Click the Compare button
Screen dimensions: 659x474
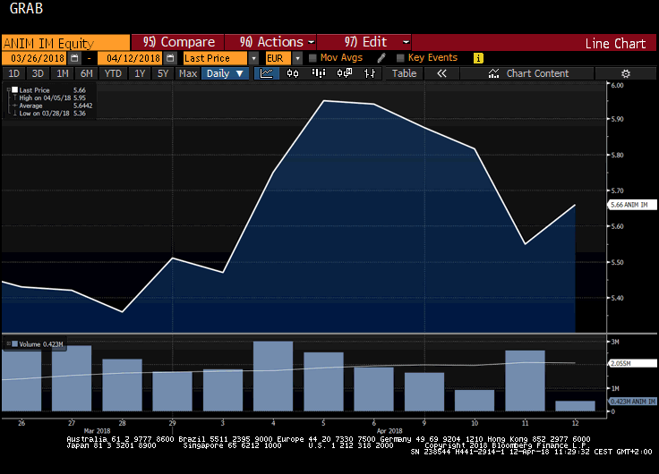178,42
